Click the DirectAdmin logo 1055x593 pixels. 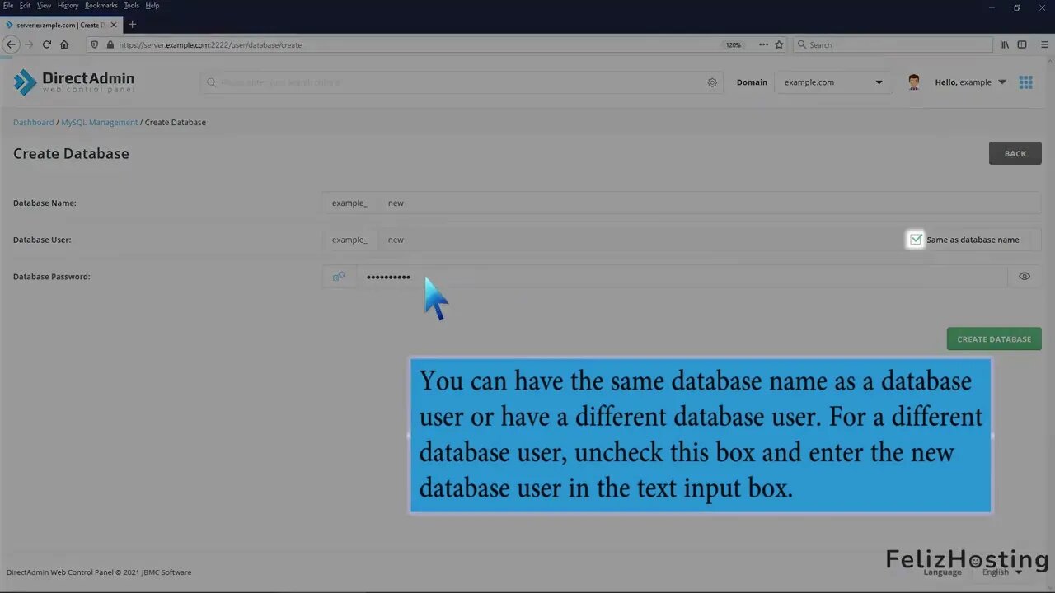click(74, 82)
